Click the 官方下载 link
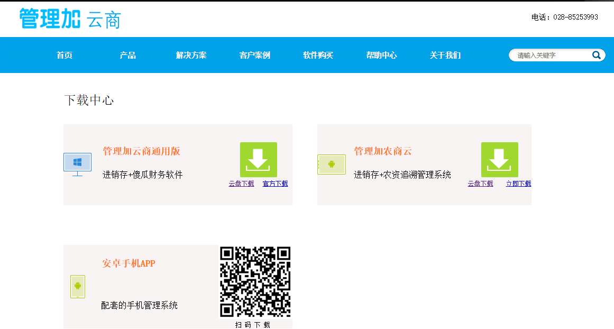The height and width of the screenshot is (329, 614). [276, 184]
